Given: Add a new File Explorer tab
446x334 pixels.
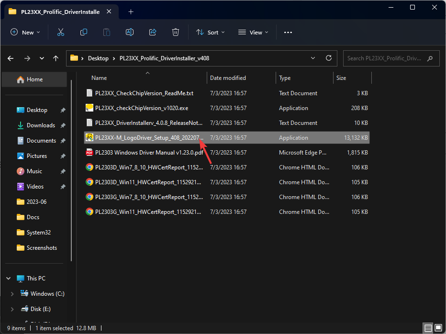Looking at the screenshot, I should coord(131,11).
